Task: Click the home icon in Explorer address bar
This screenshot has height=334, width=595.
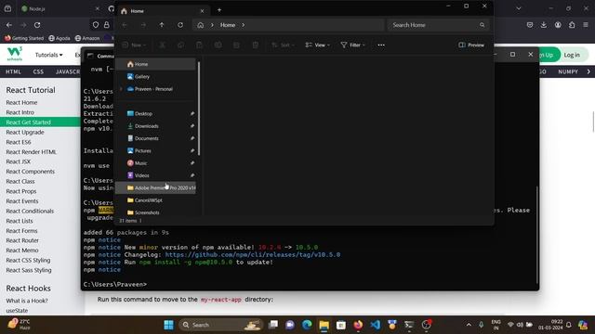Action: click(x=201, y=25)
